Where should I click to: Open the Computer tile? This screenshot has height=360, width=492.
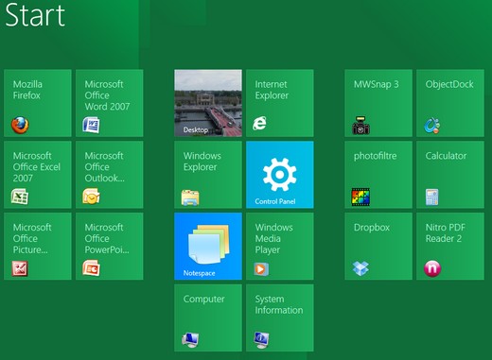208,317
